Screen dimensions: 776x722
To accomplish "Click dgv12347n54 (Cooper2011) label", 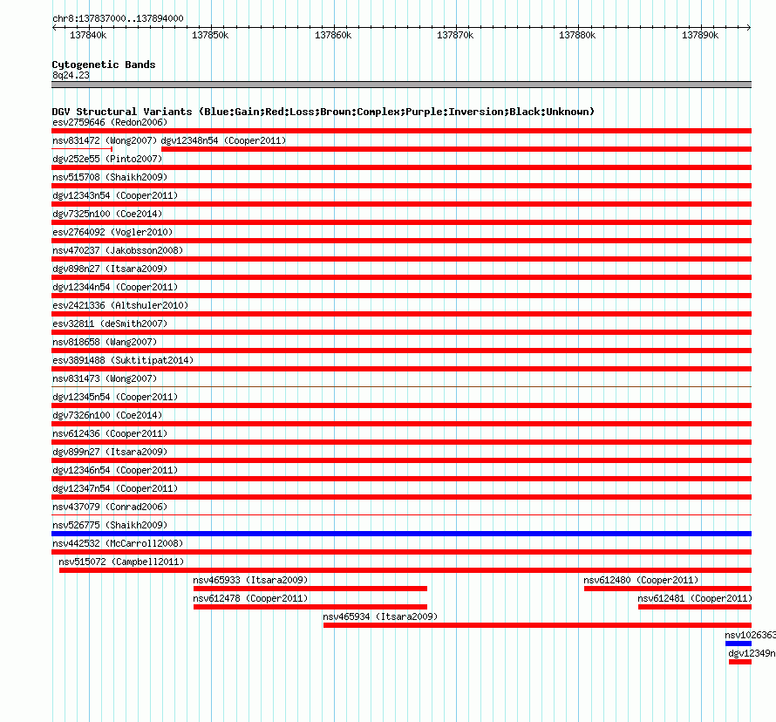I will pos(115,488).
